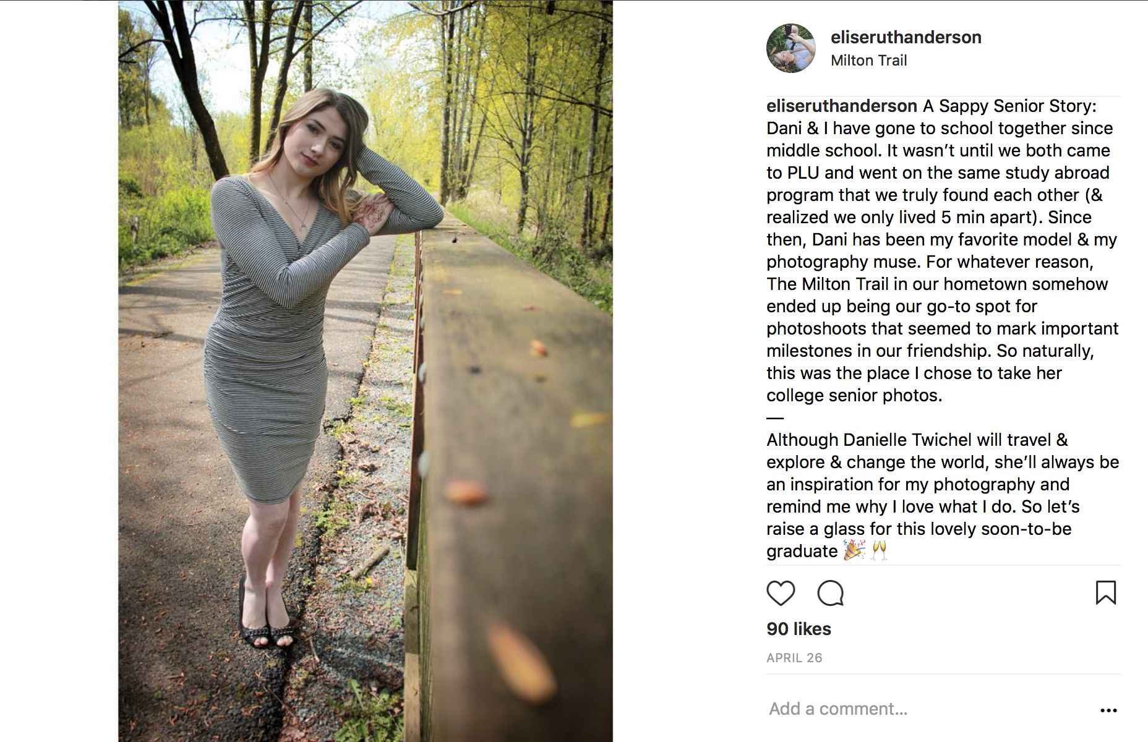Open the Milton Trail location link
Screen dimensions: 1148x742
[868, 61]
